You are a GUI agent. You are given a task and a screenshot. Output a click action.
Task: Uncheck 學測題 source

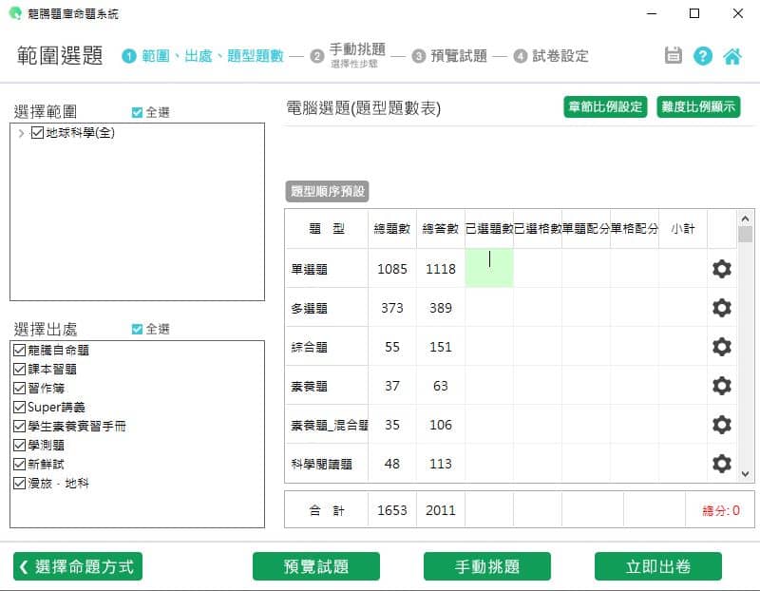tap(19, 445)
